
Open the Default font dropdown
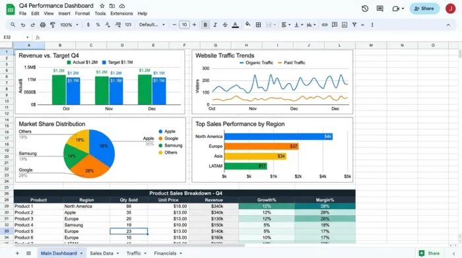(152, 24)
